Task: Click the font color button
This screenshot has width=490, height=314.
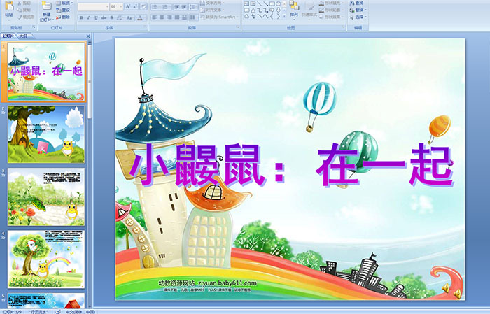Action: click(x=140, y=17)
